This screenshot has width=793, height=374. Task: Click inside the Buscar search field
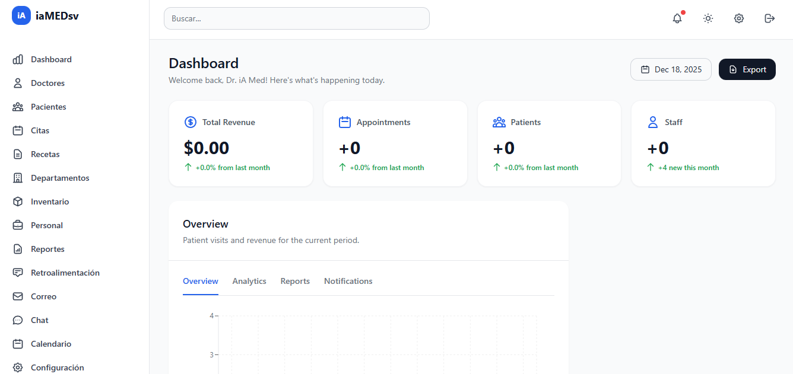click(296, 18)
